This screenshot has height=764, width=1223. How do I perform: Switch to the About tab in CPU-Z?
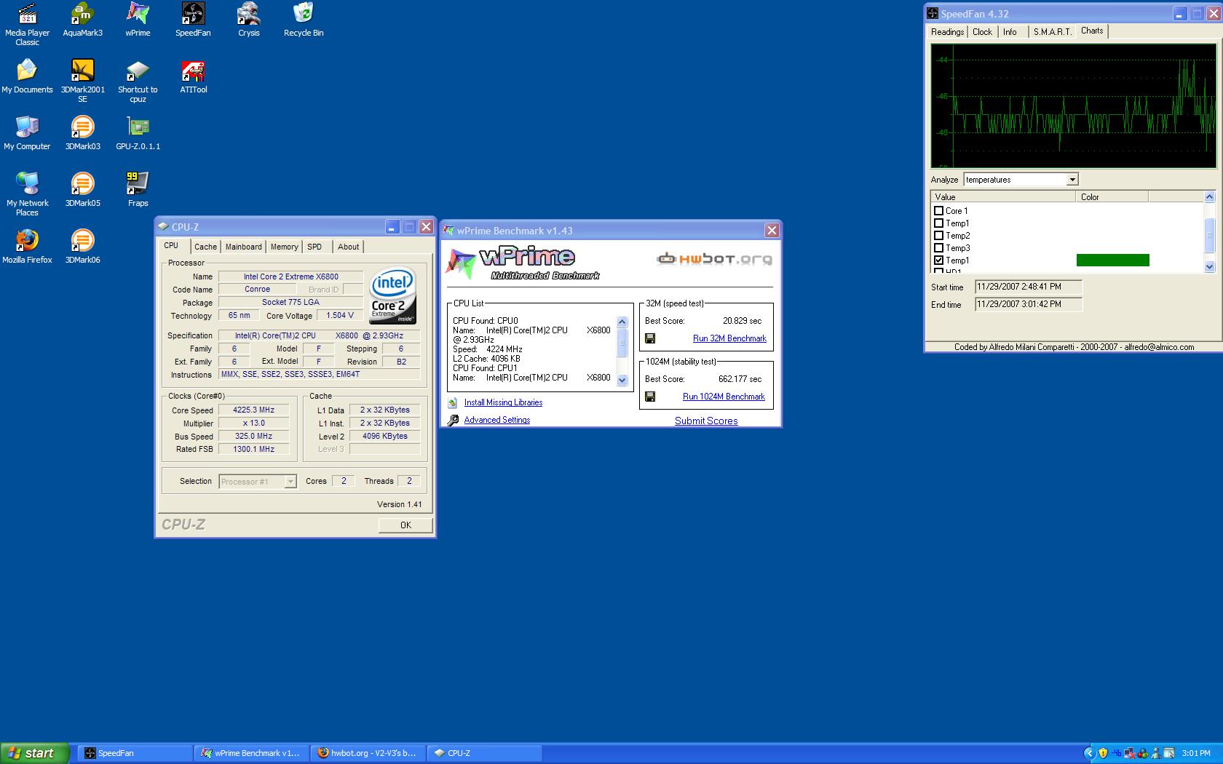(348, 247)
